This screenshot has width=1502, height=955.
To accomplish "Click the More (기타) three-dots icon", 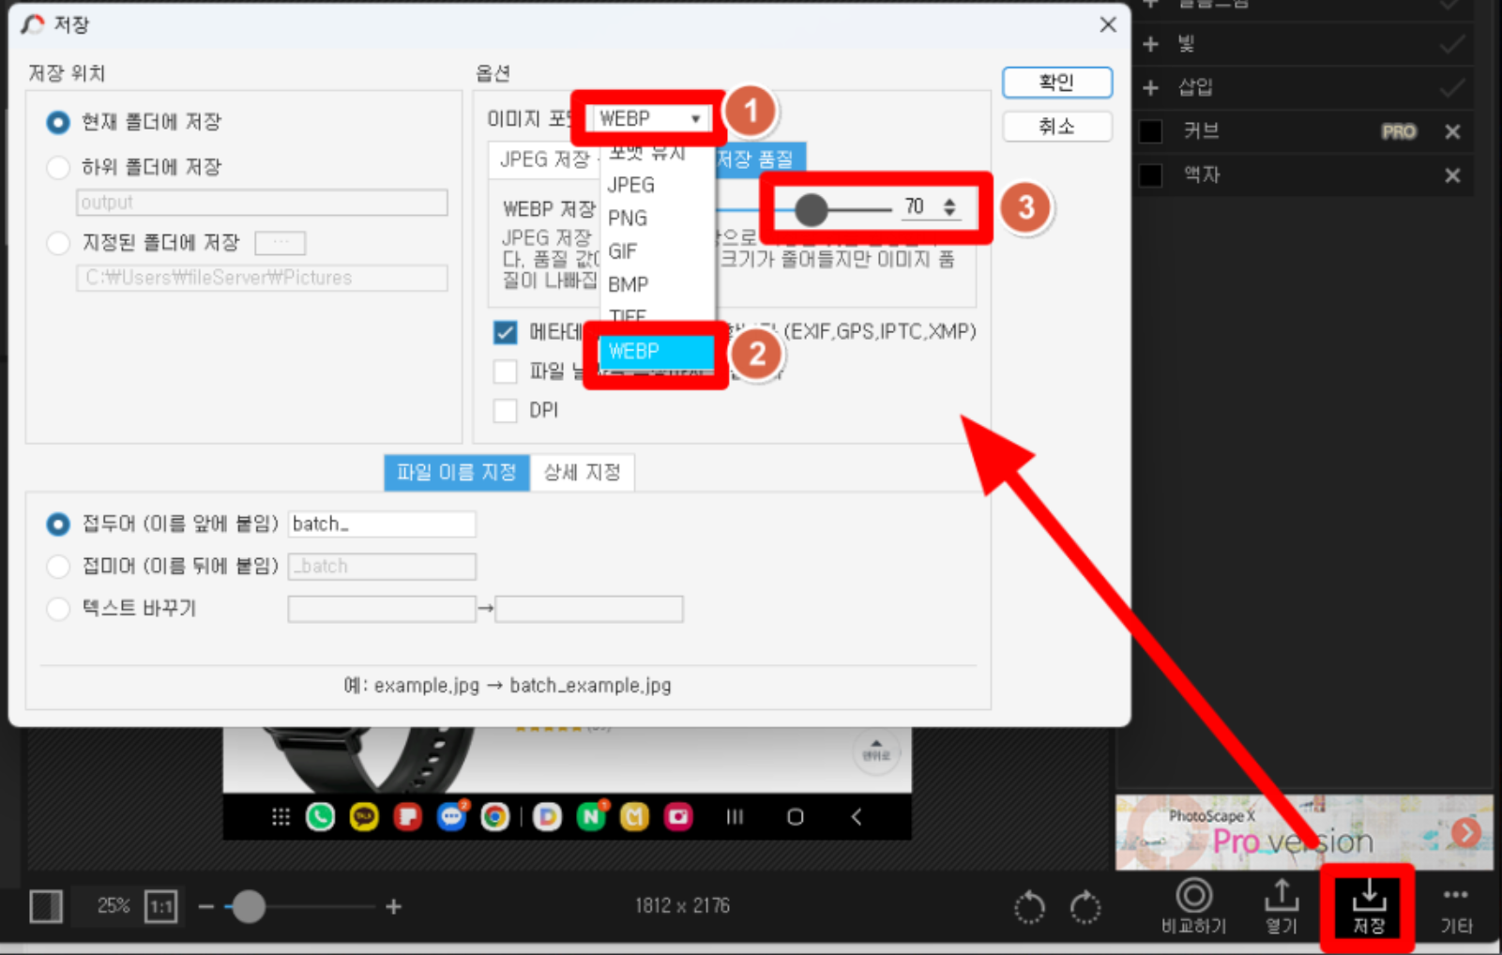I will click(x=1455, y=906).
